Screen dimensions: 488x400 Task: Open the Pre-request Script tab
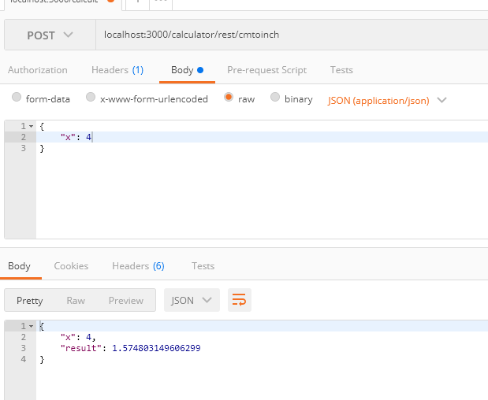click(x=266, y=70)
